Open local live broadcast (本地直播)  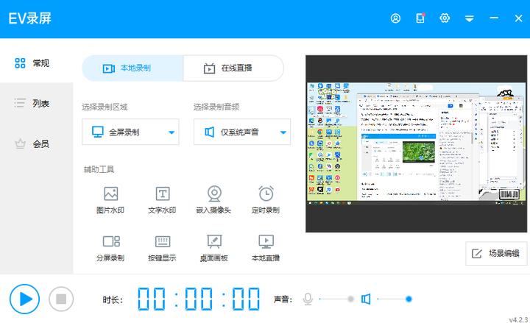(266, 248)
